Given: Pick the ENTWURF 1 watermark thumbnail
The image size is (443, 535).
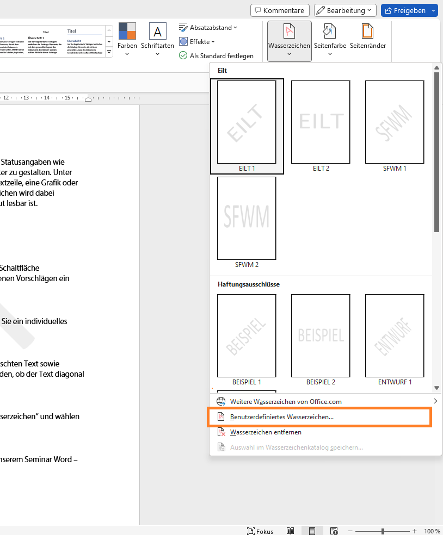Looking at the screenshot, I should click(x=395, y=335).
